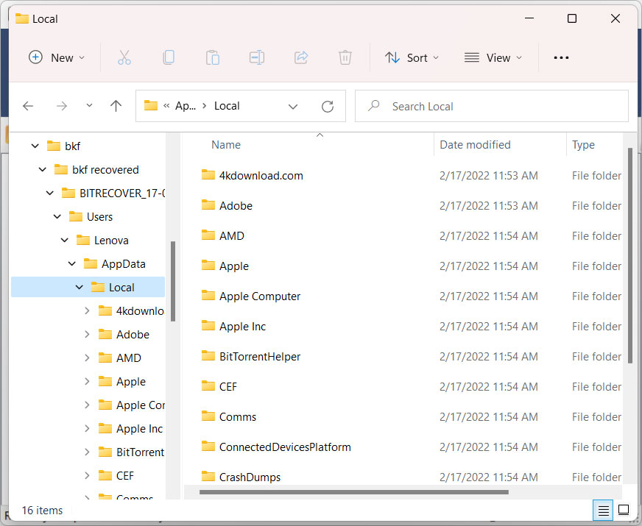Refresh the Local folder view
This screenshot has width=642, height=526.
pyautogui.click(x=328, y=107)
